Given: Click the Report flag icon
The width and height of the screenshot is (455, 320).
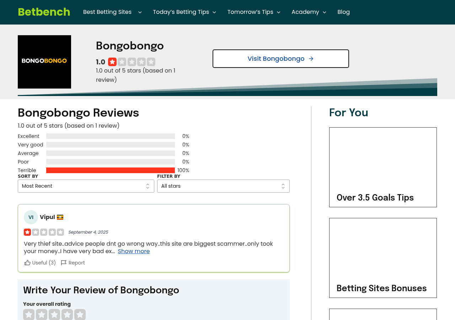Looking at the screenshot, I should pyautogui.click(x=64, y=263).
